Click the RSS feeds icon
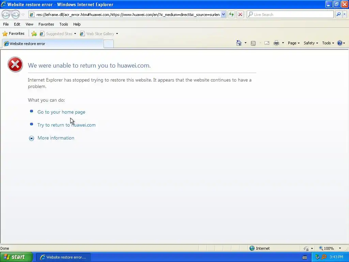This screenshot has width=349, height=262. pyautogui.click(x=253, y=43)
